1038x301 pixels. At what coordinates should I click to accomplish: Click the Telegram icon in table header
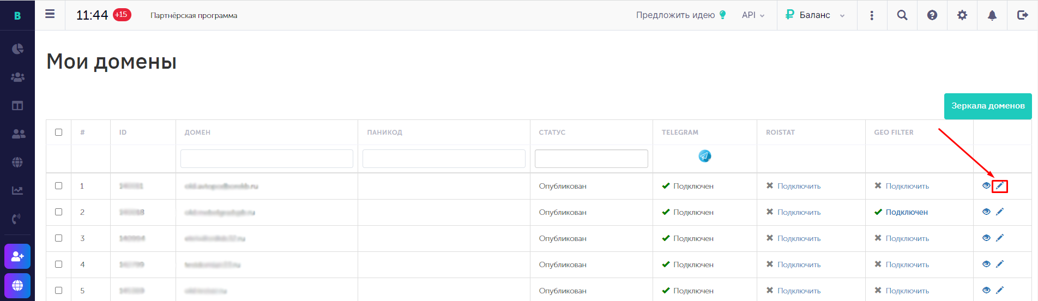pyautogui.click(x=704, y=156)
